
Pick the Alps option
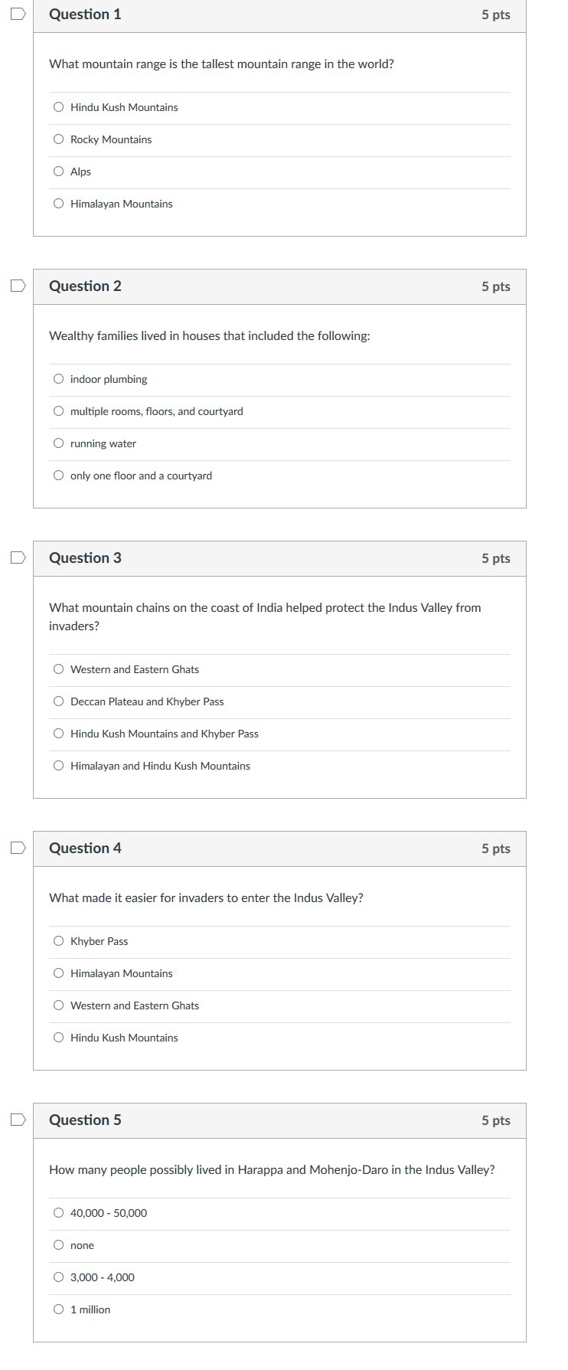click(x=59, y=172)
